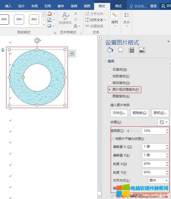Click the layout options icon beside the shape
Viewport: 171px width, 199px height.
point(72,53)
